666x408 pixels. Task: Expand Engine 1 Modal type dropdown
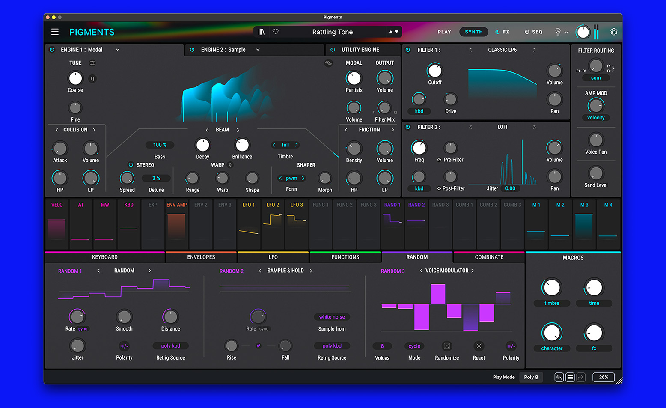click(118, 50)
